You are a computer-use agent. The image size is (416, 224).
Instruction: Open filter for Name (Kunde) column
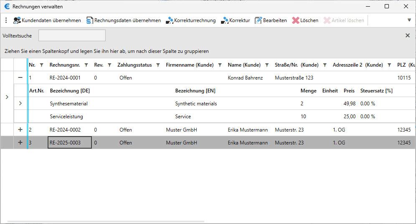(x=267, y=65)
